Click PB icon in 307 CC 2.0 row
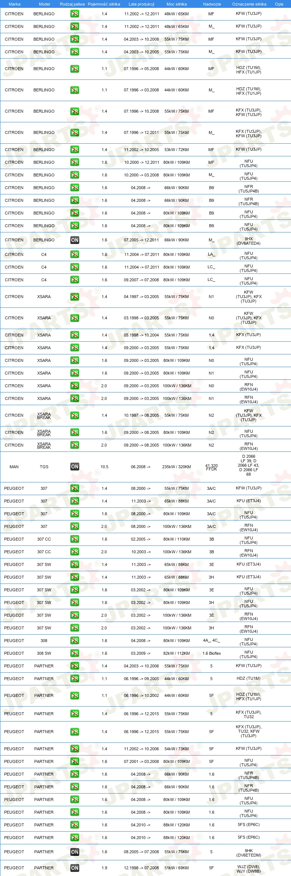This screenshot has width=291, height=876. pos(75,552)
